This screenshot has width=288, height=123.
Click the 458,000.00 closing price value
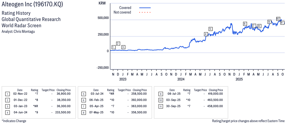[x=216, y=106]
